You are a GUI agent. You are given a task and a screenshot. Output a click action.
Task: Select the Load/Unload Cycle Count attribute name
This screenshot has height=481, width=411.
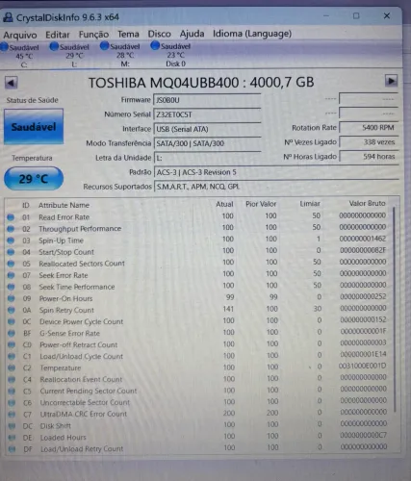pyautogui.click(x=82, y=356)
